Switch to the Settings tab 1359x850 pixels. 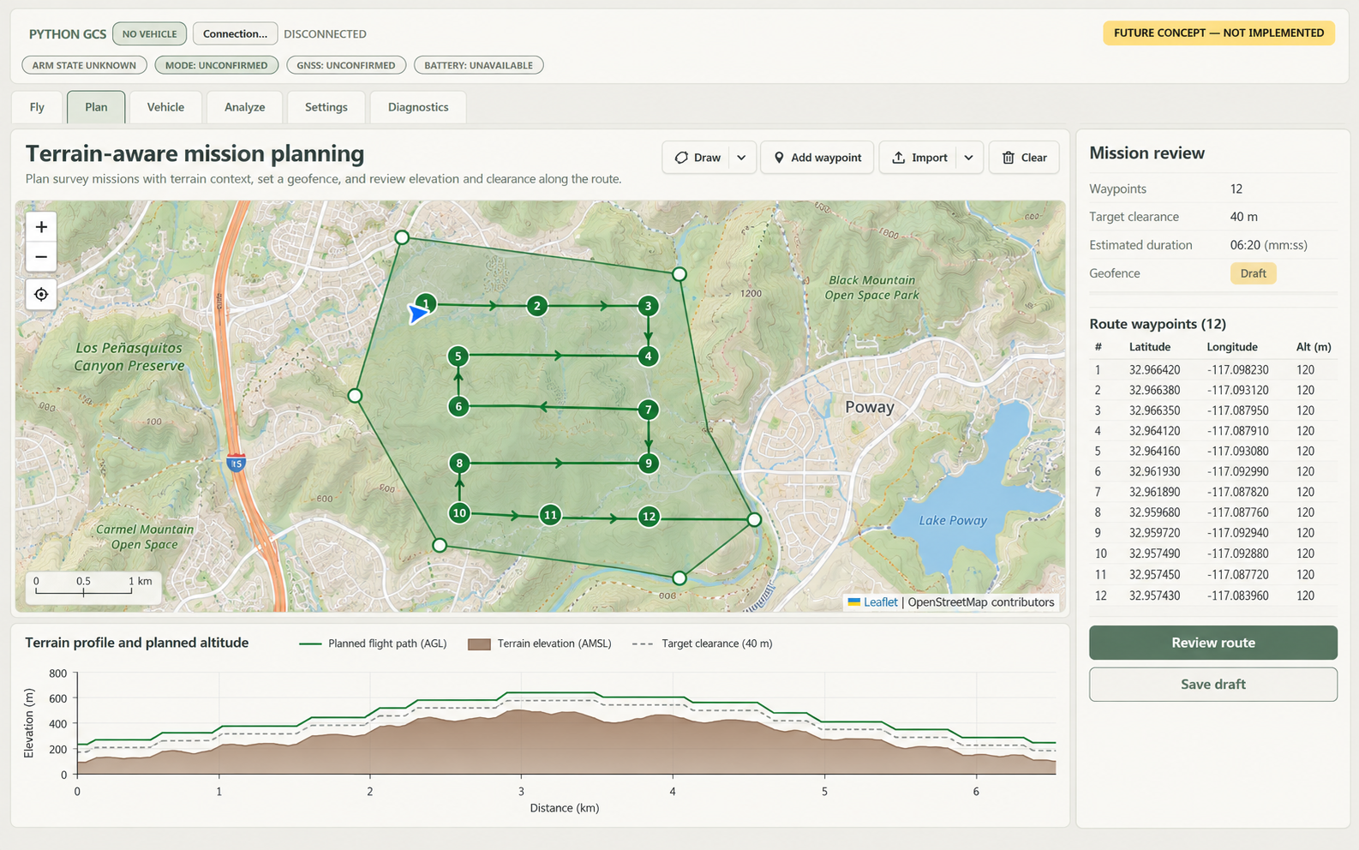[x=326, y=107]
